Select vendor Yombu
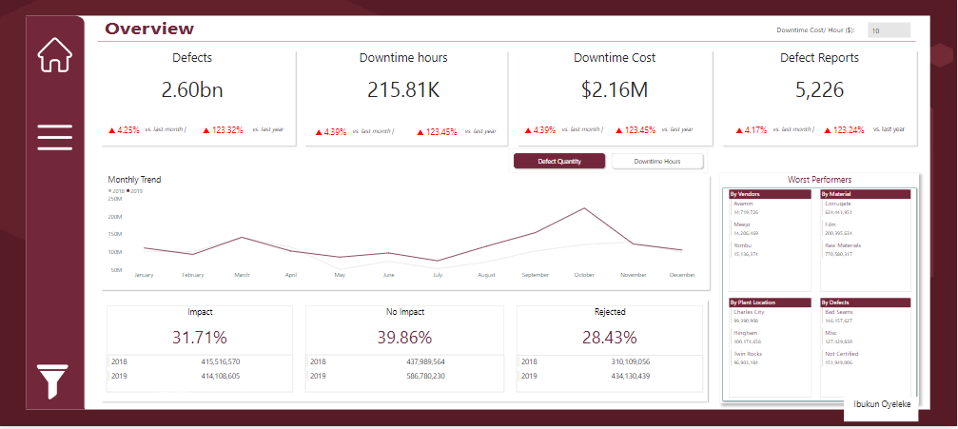This screenshot has width=958, height=429. [x=742, y=245]
